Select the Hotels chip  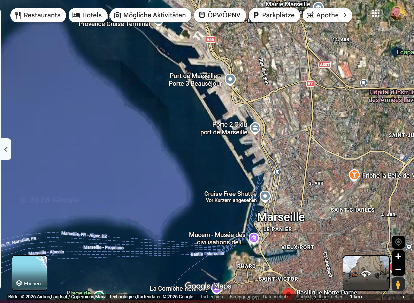pos(88,15)
